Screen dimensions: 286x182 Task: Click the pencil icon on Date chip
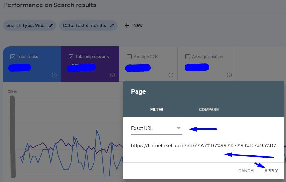pyautogui.click(x=112, y=26)
